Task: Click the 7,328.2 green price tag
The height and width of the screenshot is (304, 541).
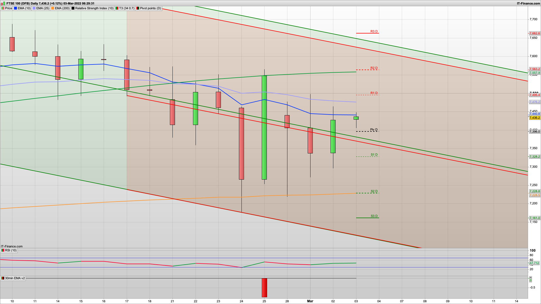Action: pyautogui.click(x=535, y=157)
